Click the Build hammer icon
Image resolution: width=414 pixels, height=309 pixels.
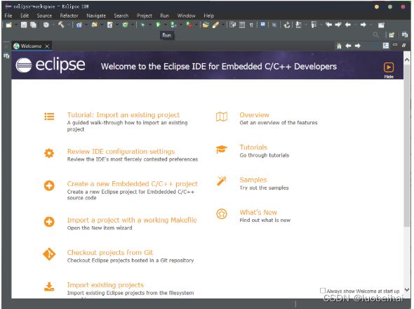(x=61, y=25)
